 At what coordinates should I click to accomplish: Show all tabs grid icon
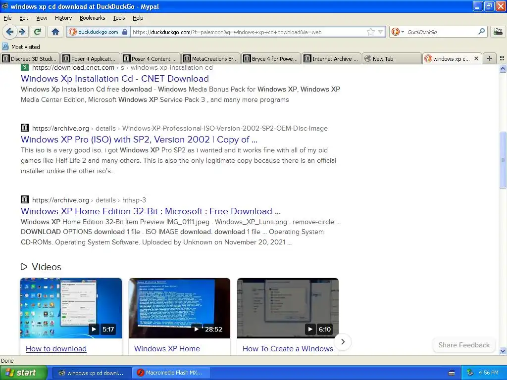point(502,58)
